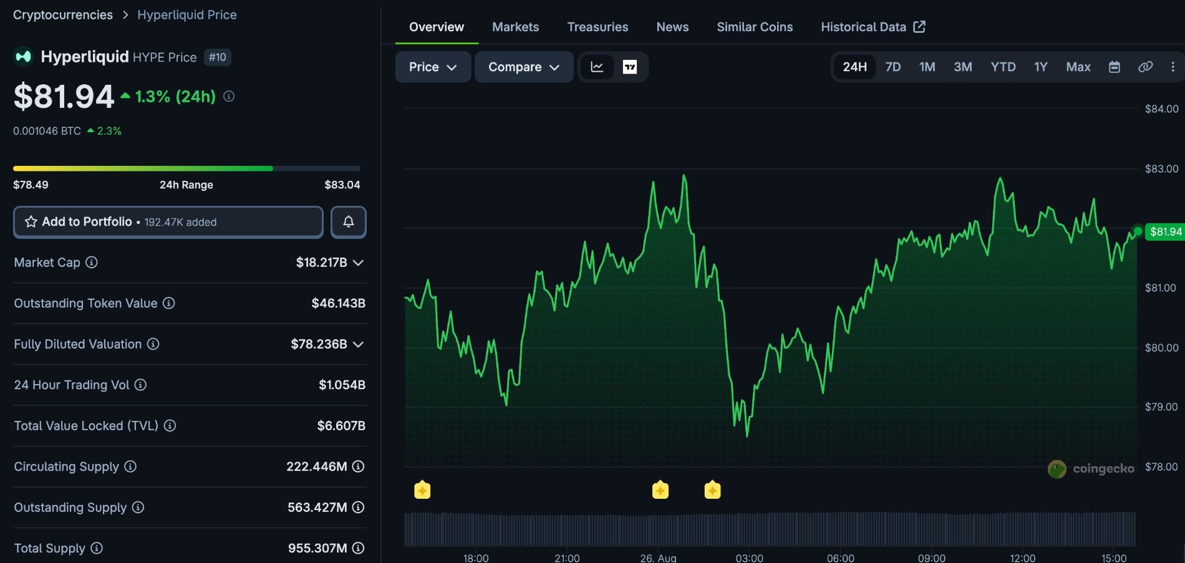Viewport: 1185px width, 563px height.
Task: Select the 24H time range
Action: point(854,67)
